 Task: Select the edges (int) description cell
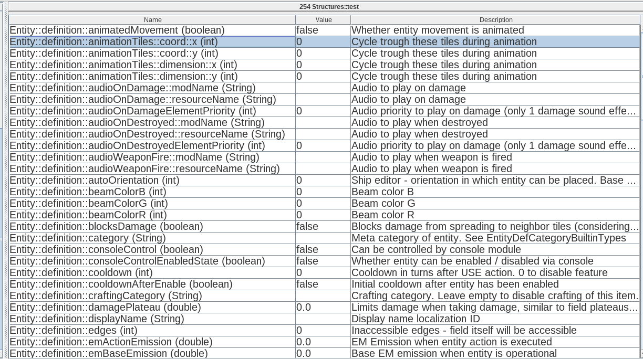tap(495, 331)
